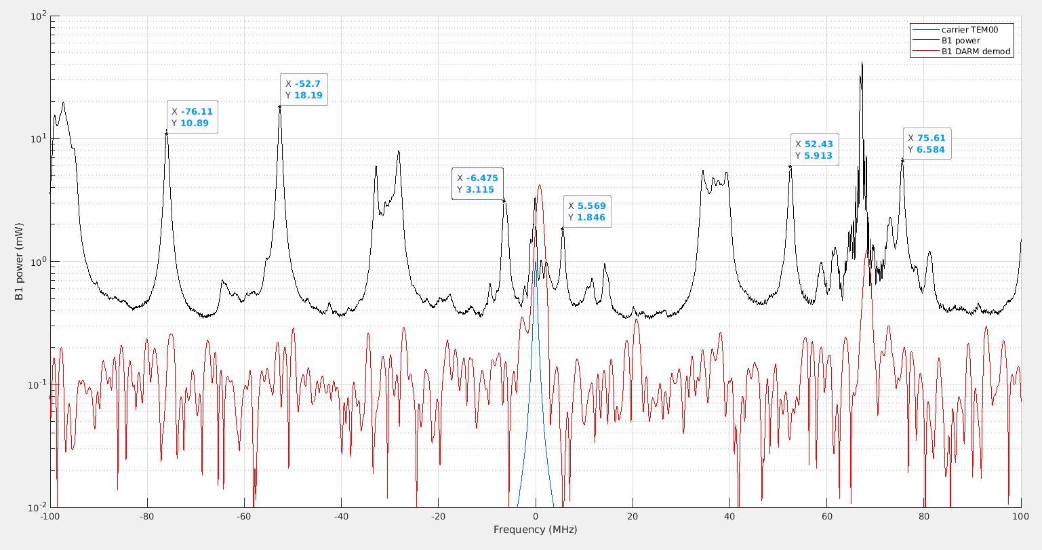The width and height of the screenshot is (1042, 550).
Task: Select the 'Frequency (MHz)' x-axis label
Action: [535, 530]
